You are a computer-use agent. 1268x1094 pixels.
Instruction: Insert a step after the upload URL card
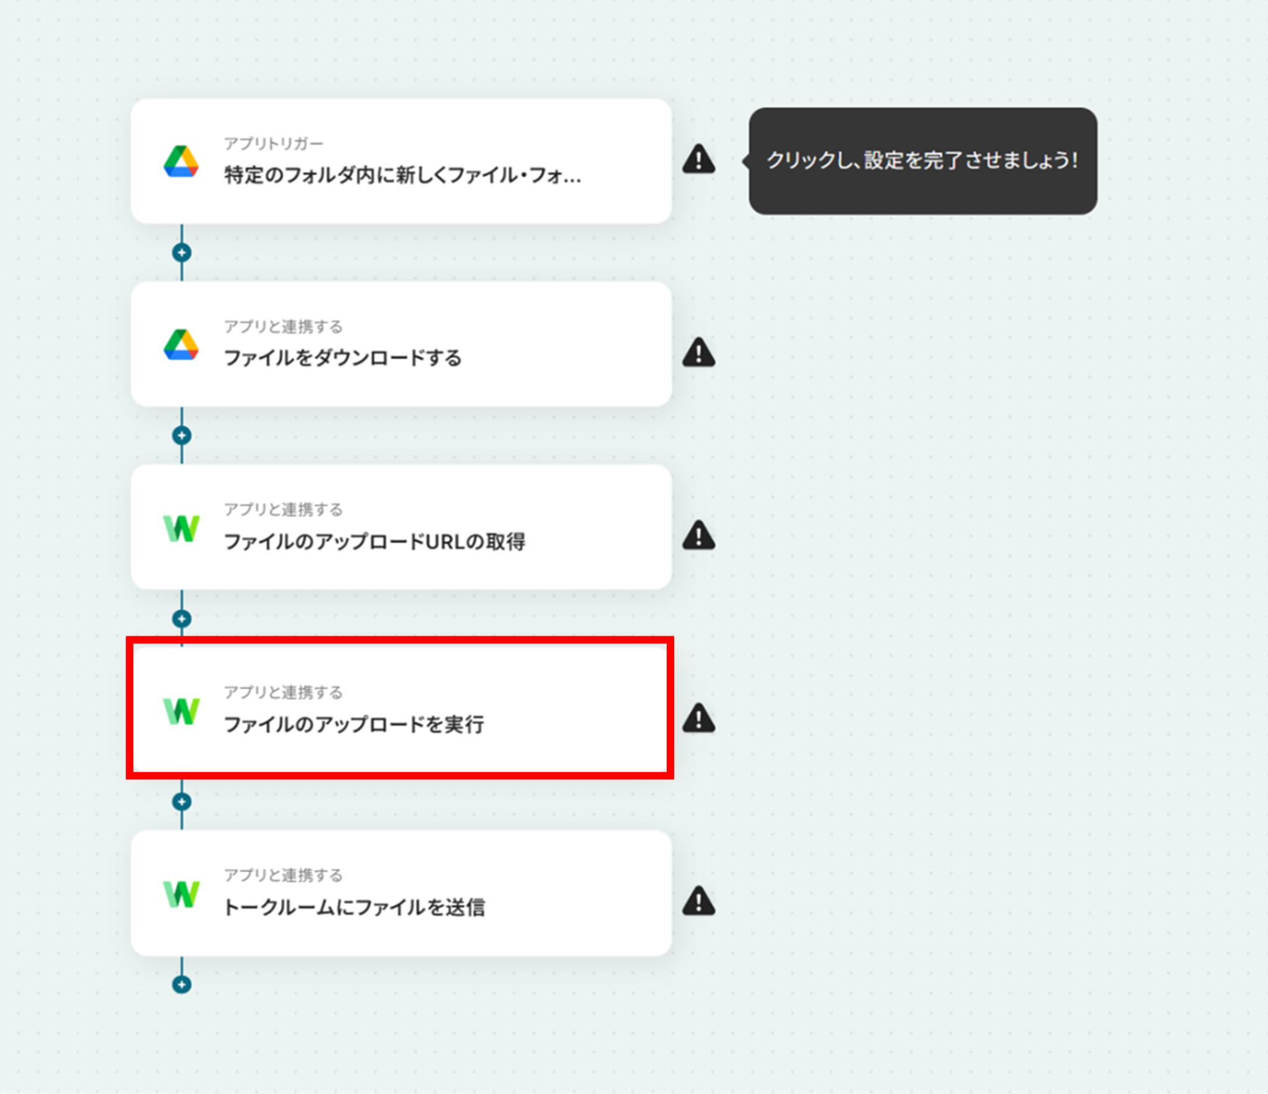(x=181, y=618)
